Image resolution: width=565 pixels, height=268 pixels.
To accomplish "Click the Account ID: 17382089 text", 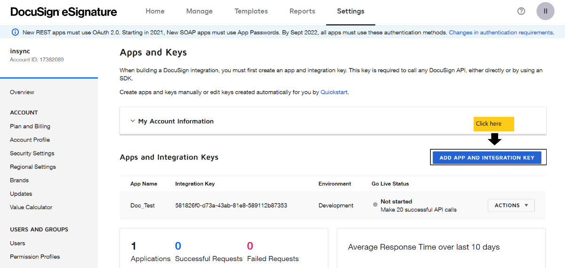I will (x=37, y=60).
